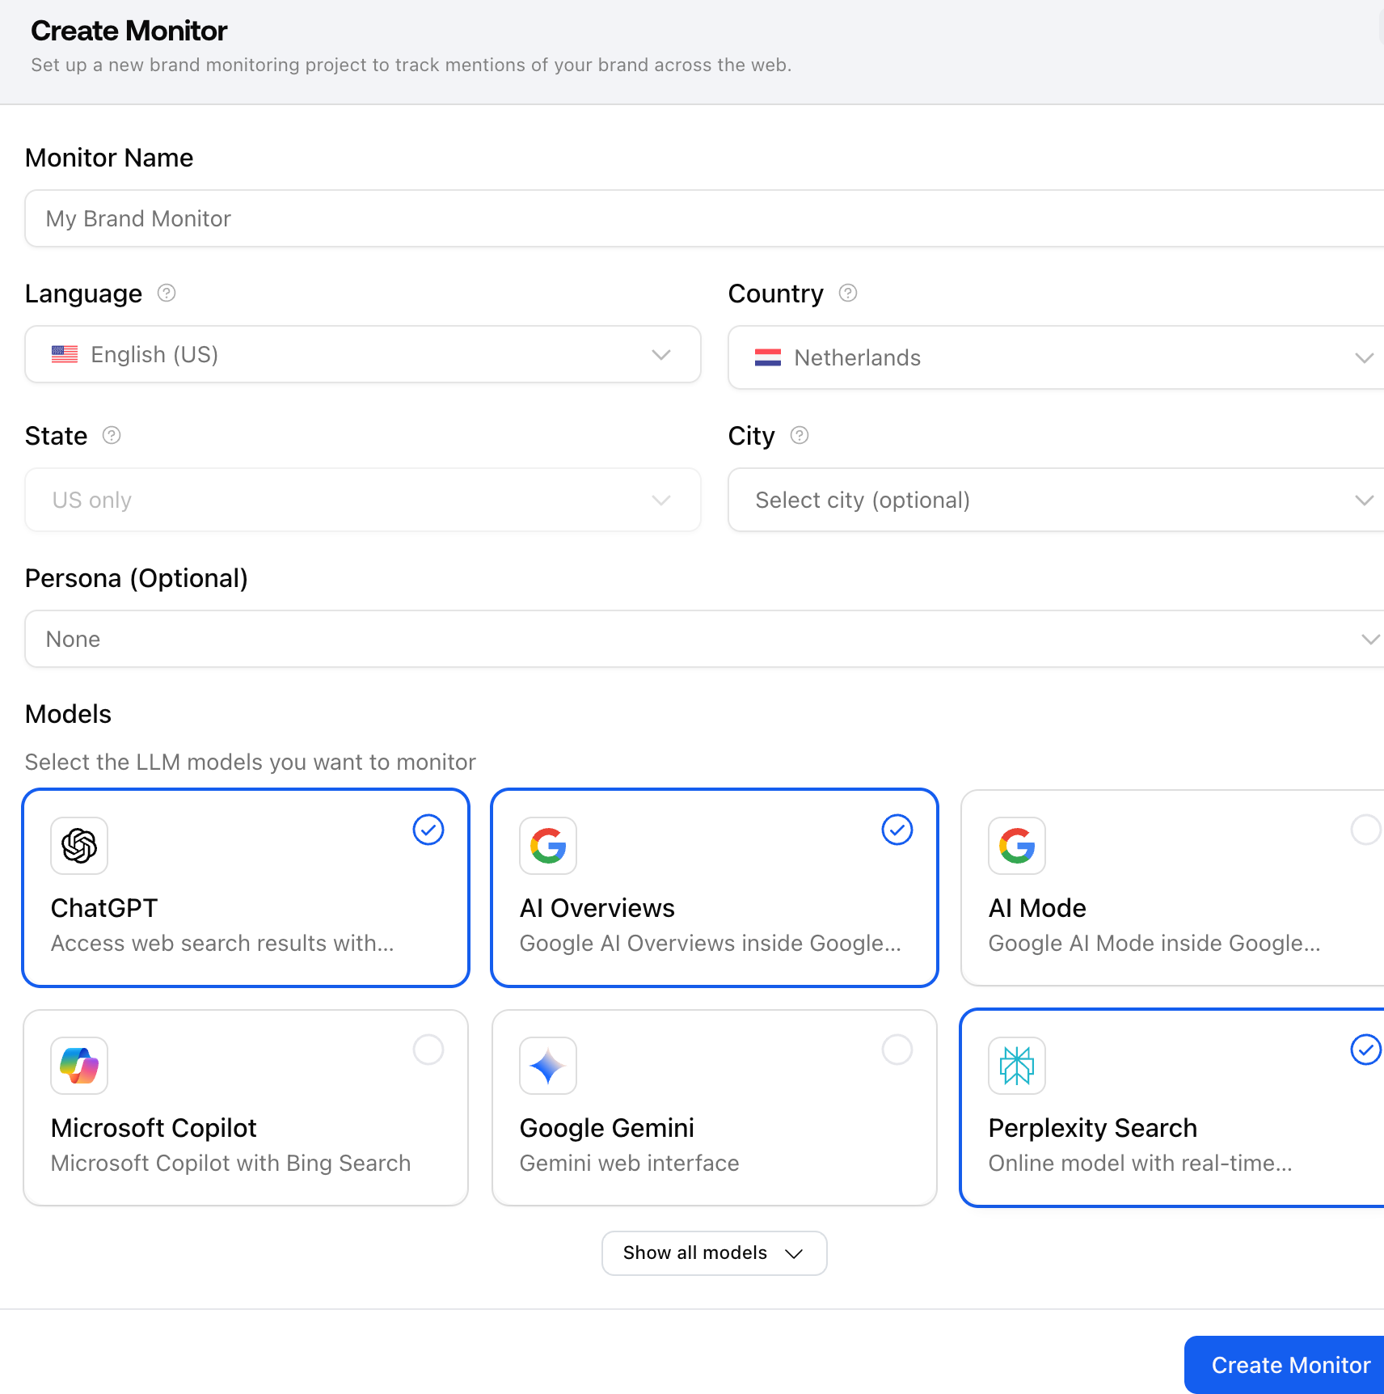Click the Monitor Name input field
Image resolution: width=1384 pixels, height=1394 pixels.
[703, 218]
